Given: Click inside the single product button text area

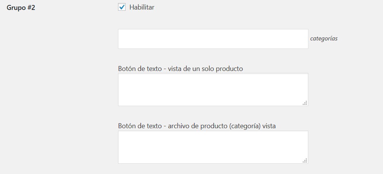Looking at the screenshot, I should (213, 89).
